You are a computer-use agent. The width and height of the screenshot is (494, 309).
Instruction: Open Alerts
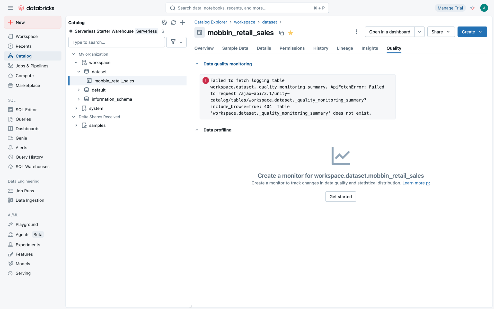point(33,148)
